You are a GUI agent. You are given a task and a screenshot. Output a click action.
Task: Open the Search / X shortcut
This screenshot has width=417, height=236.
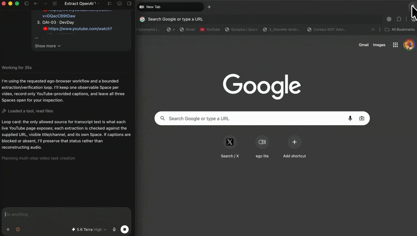[230, 146]
